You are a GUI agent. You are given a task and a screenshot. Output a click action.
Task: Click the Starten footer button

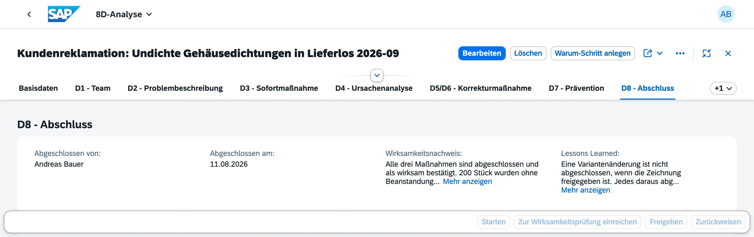(x=494, y=222)
